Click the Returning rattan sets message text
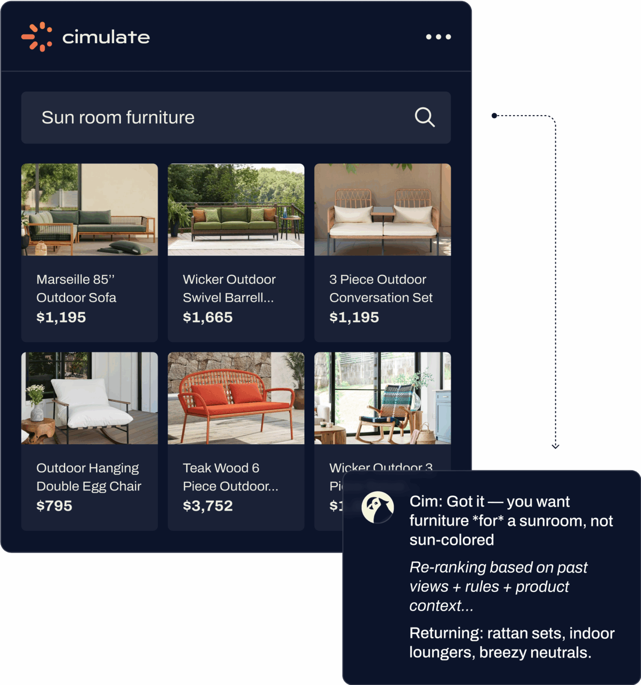The image size is (641, 685). tap(512, 642)
